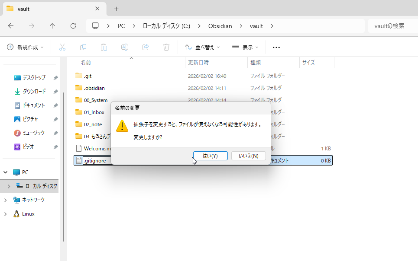
Task: Refresh the current folder view
Action: click(73, 26)
